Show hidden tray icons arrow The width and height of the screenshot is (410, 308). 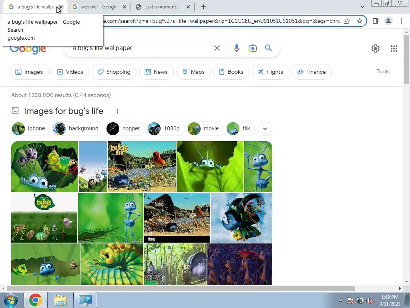[340, 300]
